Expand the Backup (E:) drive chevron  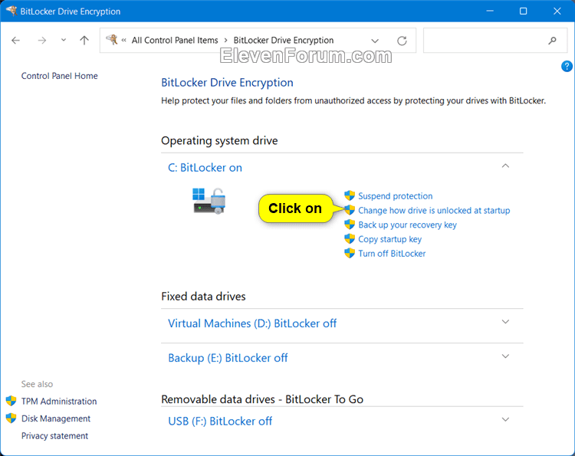505,356
